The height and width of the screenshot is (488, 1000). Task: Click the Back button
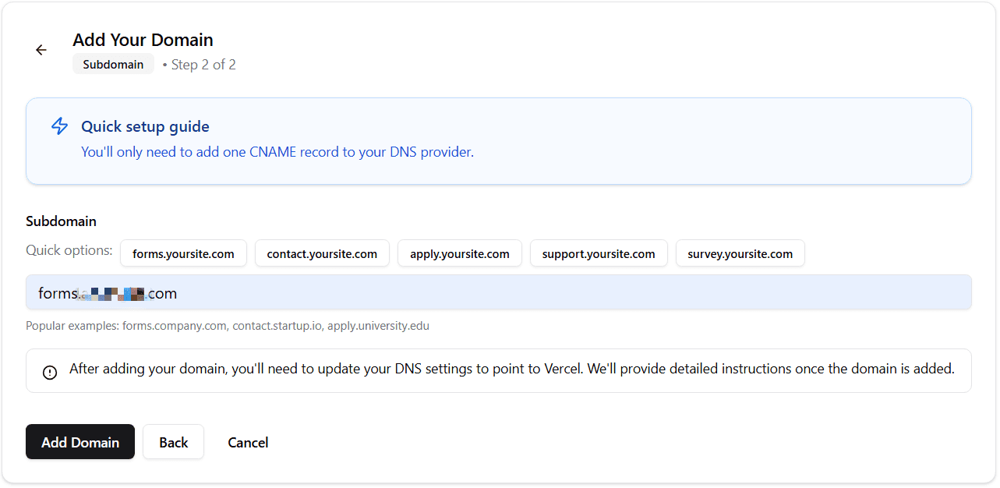click(173, 442)
